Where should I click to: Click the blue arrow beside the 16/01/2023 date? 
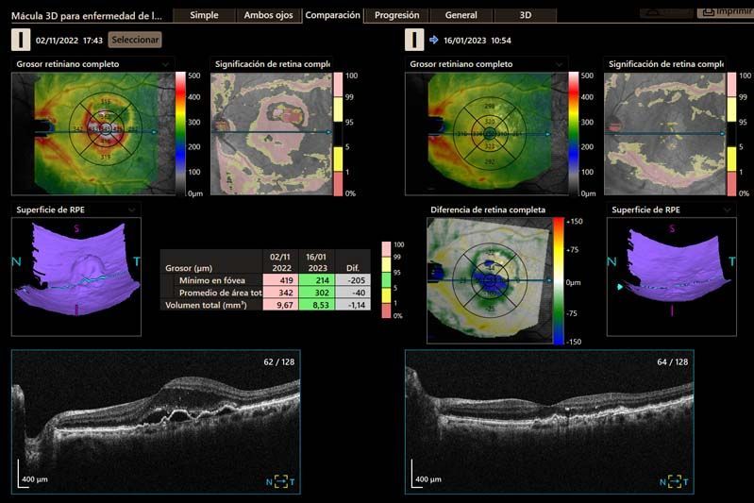point(434,41)
